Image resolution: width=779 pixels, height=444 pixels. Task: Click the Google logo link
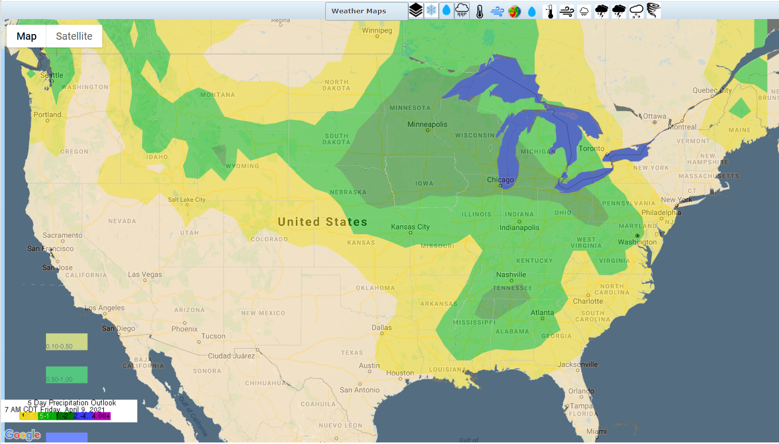click(x=22, y=435)
